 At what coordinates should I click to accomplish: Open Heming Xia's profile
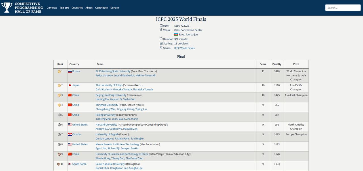[102, 99]
